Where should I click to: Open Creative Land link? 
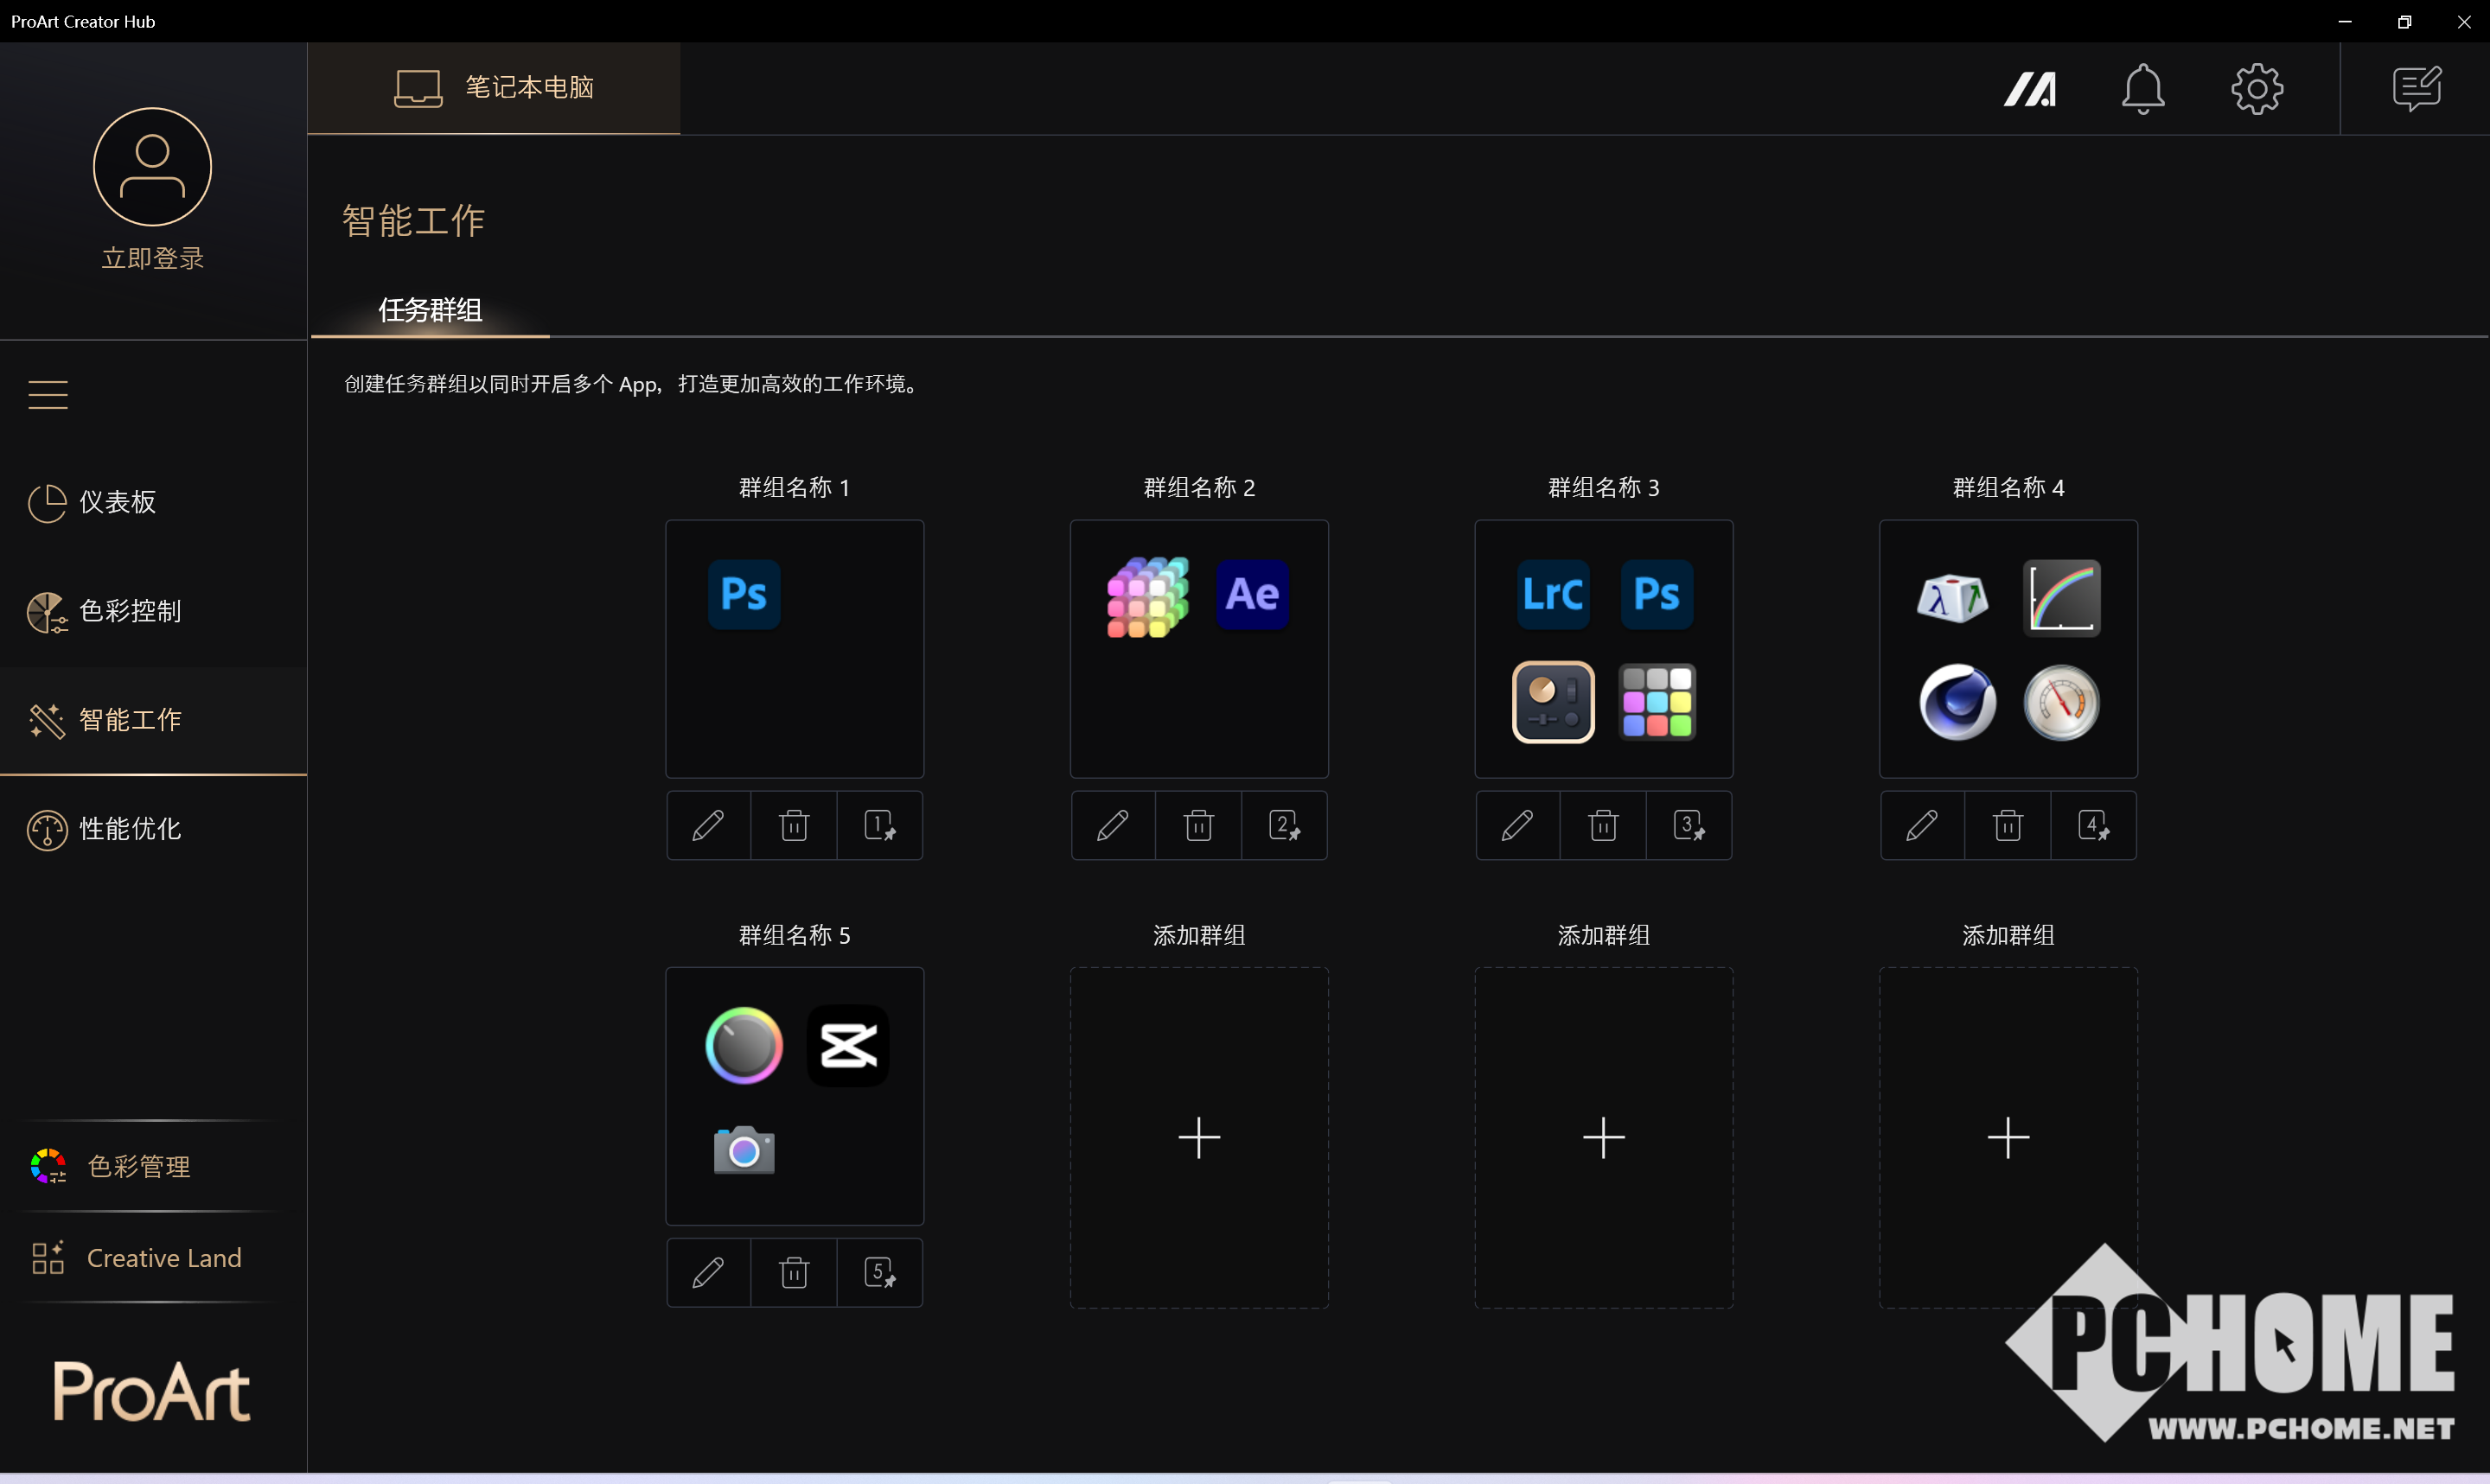click(153, 1258)
